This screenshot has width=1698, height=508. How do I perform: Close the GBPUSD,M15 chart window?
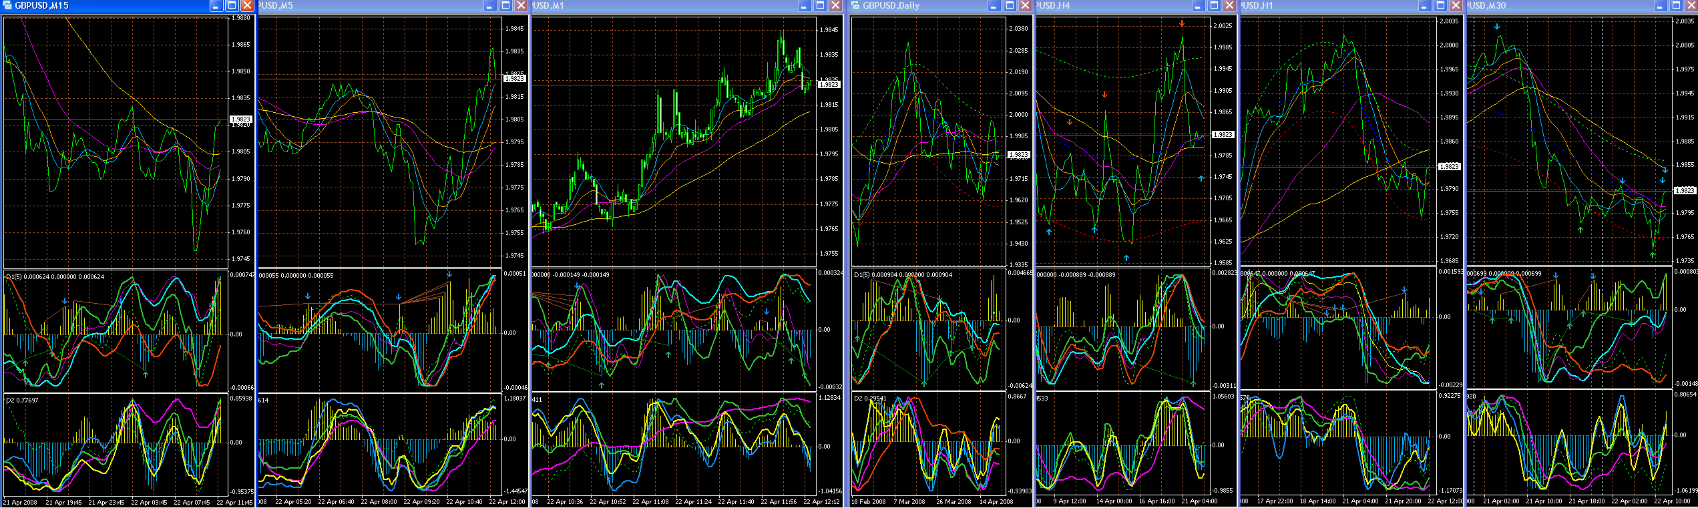[247, 6]
